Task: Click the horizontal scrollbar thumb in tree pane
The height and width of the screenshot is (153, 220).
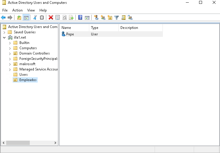Action: click(18, 143)
